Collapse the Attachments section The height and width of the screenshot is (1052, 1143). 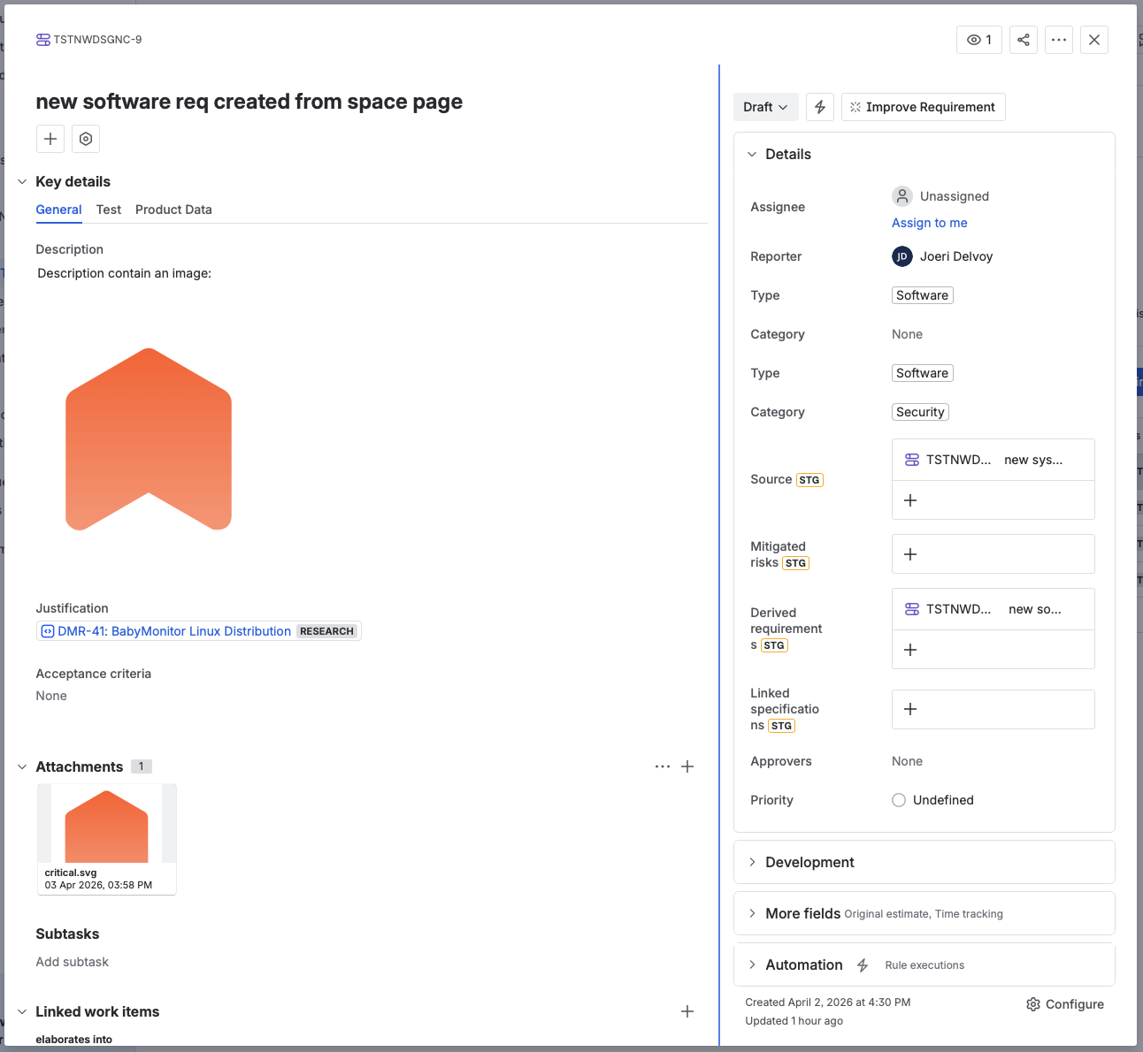[x=22, y=766]
